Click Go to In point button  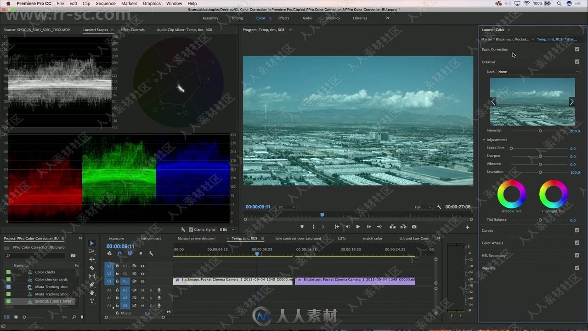pyautogui.click(x=337, y=227)
